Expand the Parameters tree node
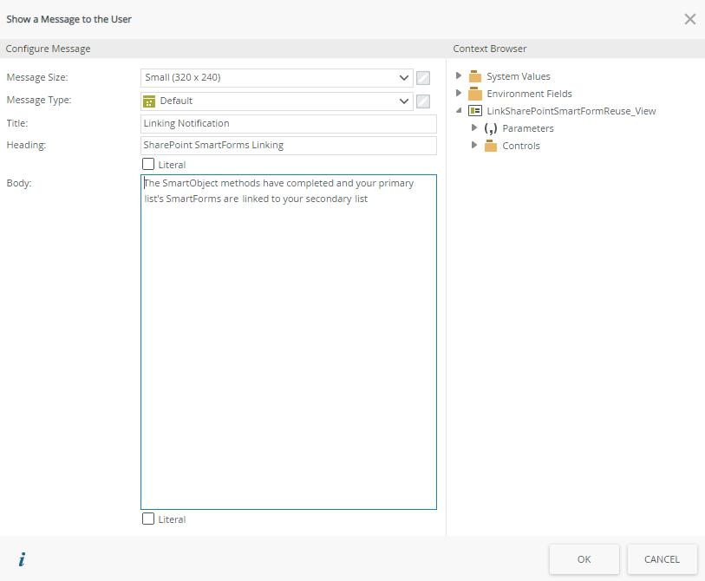 pos(474,128)
